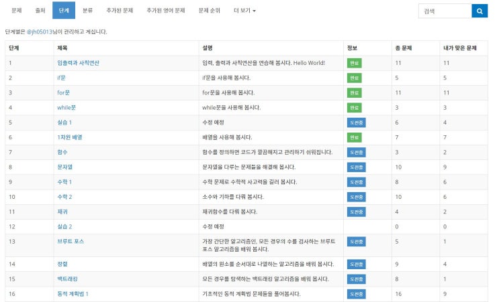Click blue 도전중 badge in 수학 2 row

(356, 197)
